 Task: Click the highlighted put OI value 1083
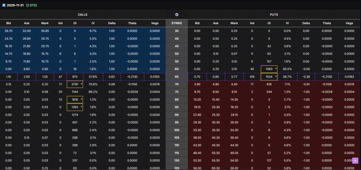[x=269, y=69]
